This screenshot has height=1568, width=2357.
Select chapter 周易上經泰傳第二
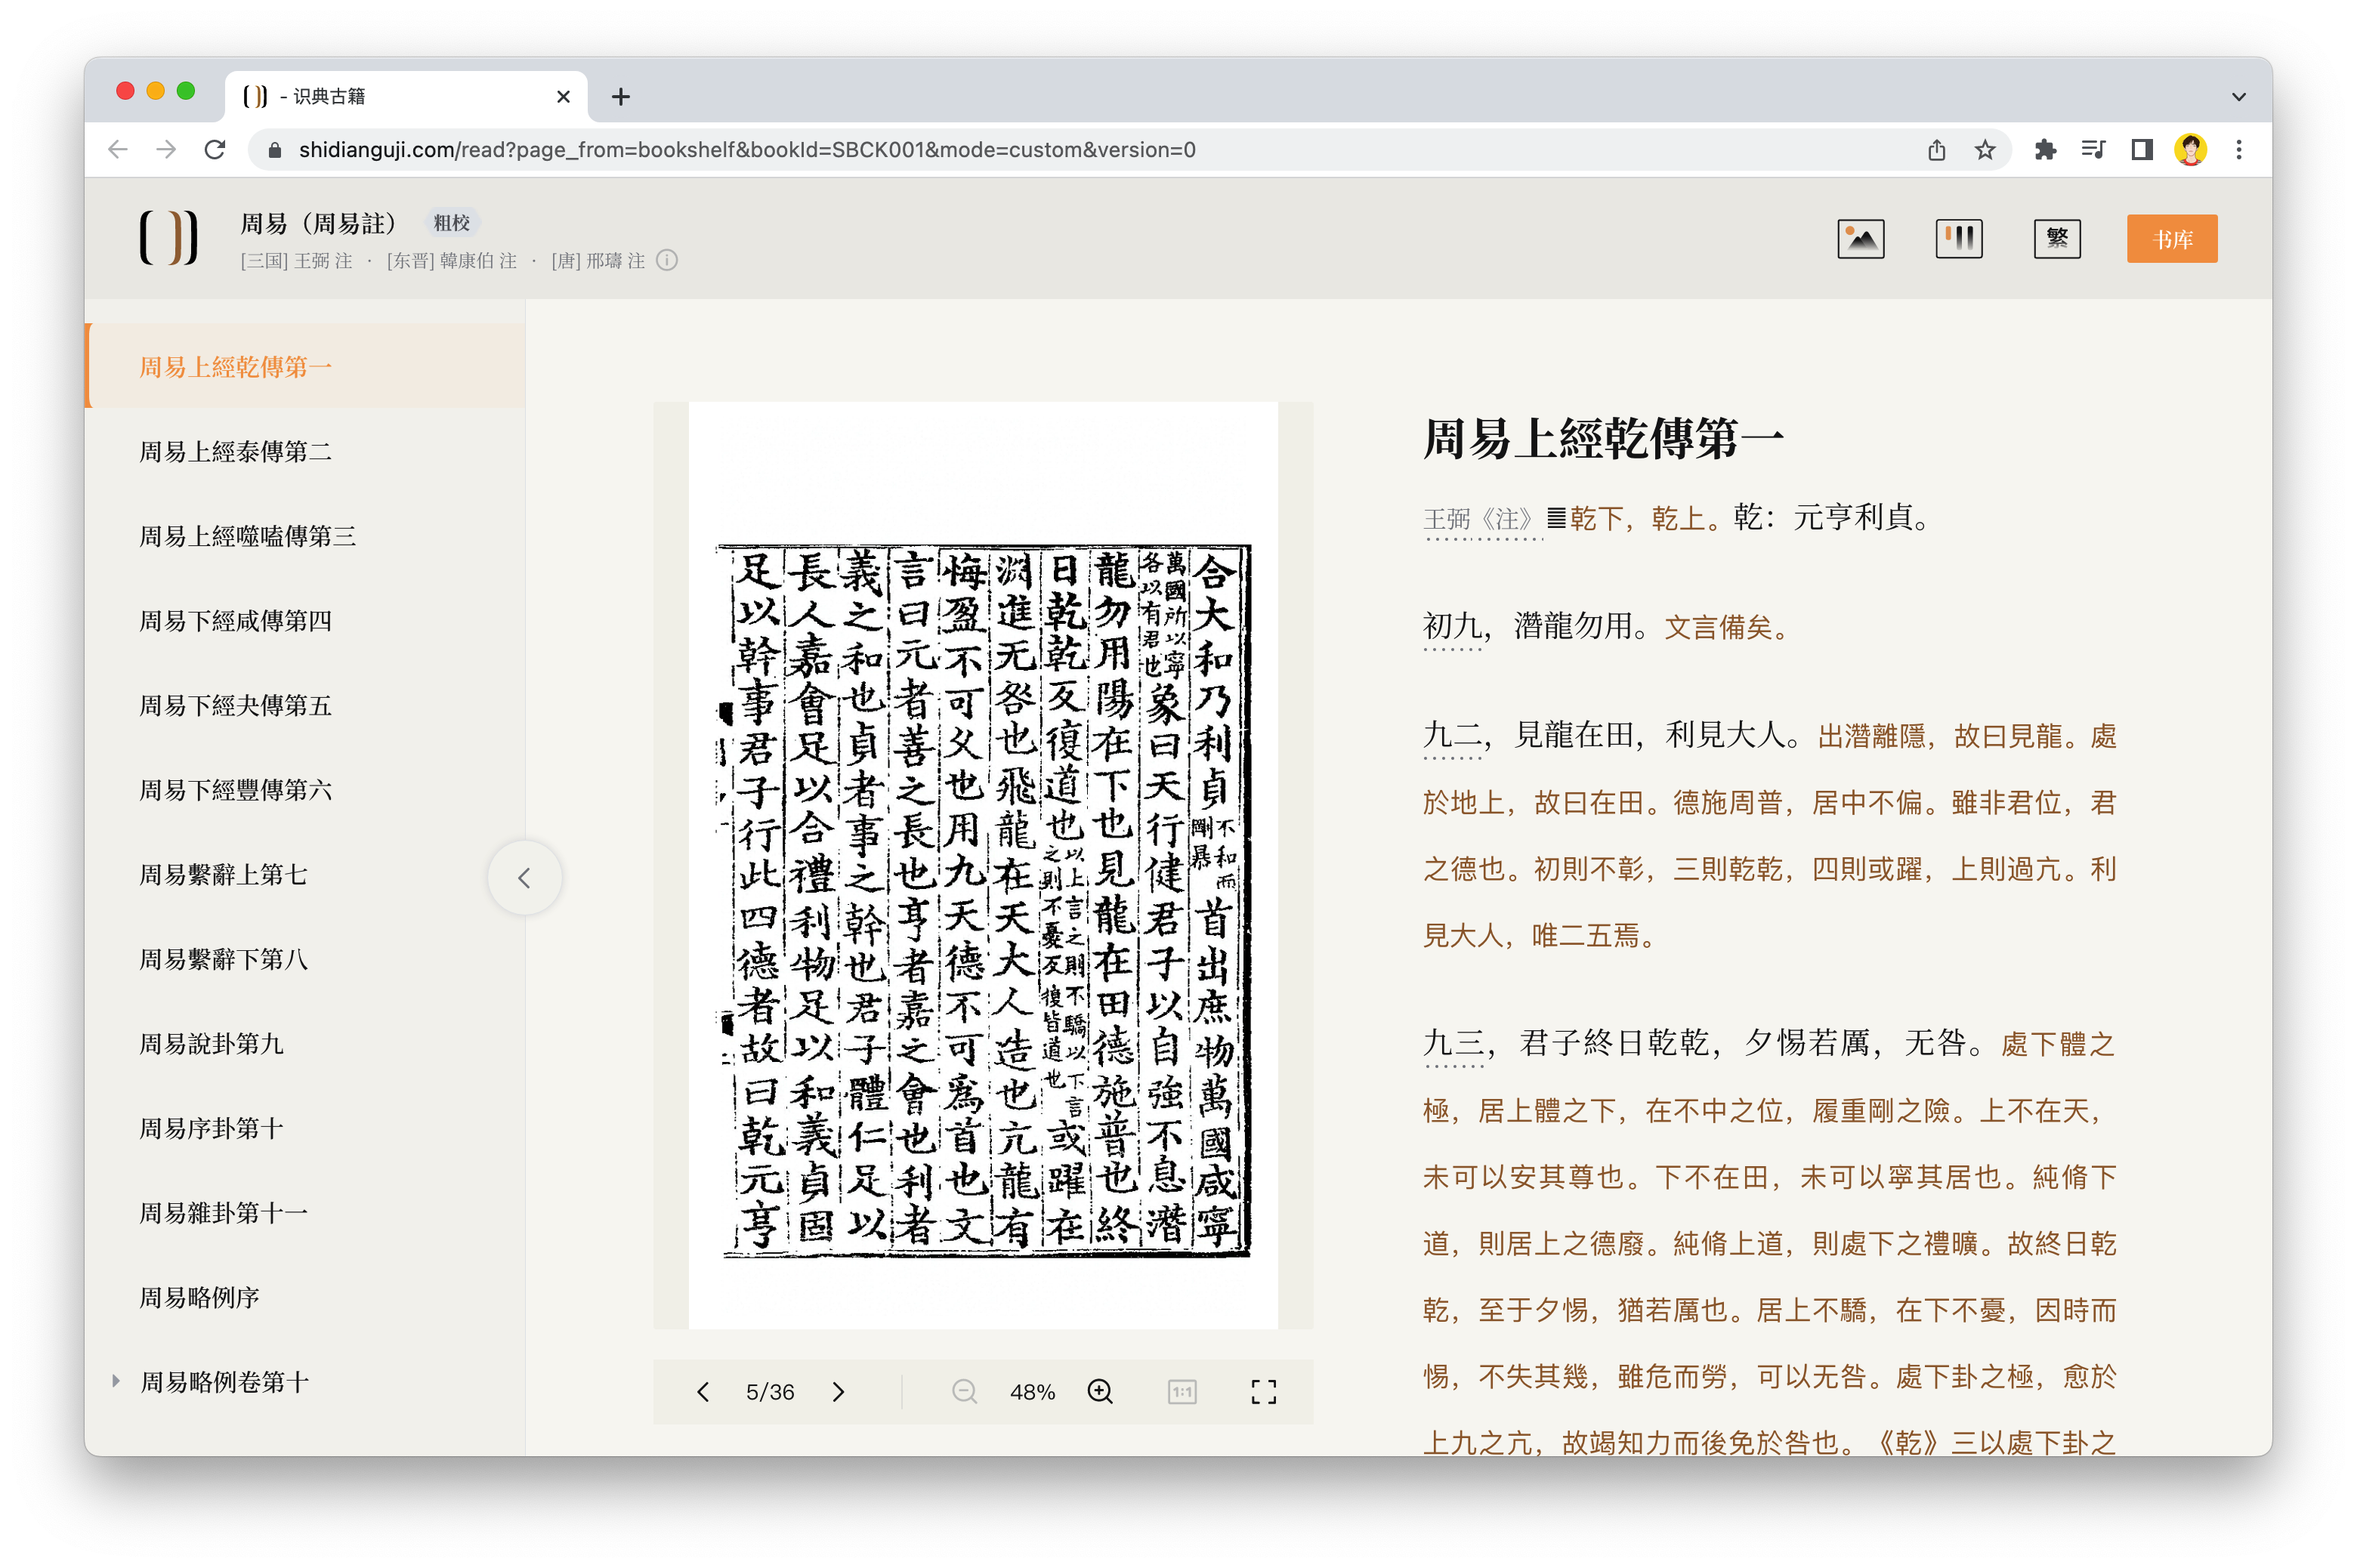pyautogui.click(x=305, y=451)
